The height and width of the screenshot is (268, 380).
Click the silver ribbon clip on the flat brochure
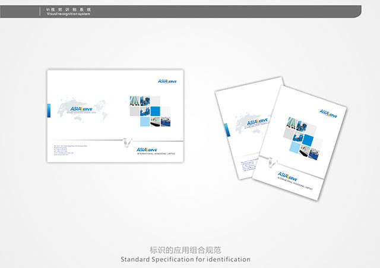click(x=126, y=142)
